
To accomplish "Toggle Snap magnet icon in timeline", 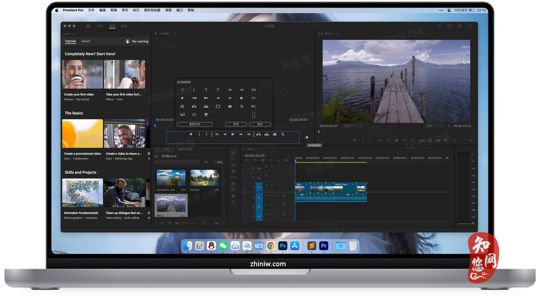I will (x=255, y=161).
